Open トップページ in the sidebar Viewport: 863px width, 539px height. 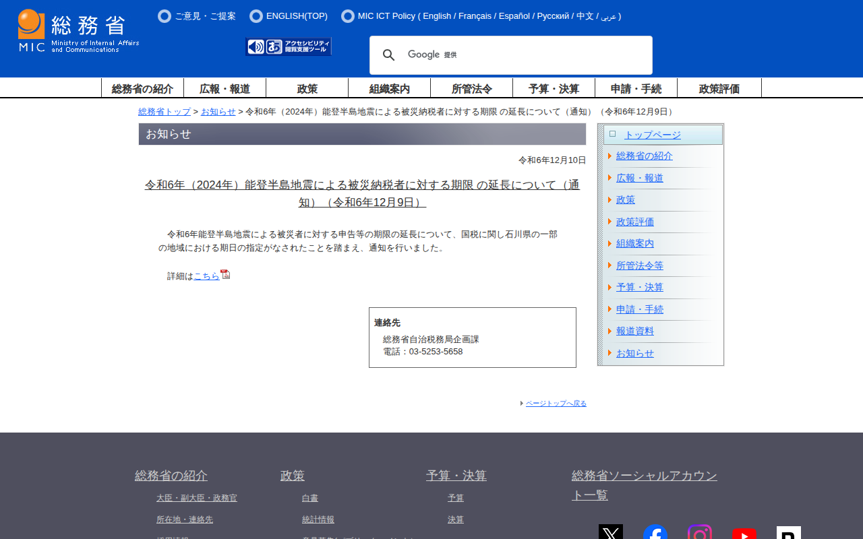coord(652,135)
